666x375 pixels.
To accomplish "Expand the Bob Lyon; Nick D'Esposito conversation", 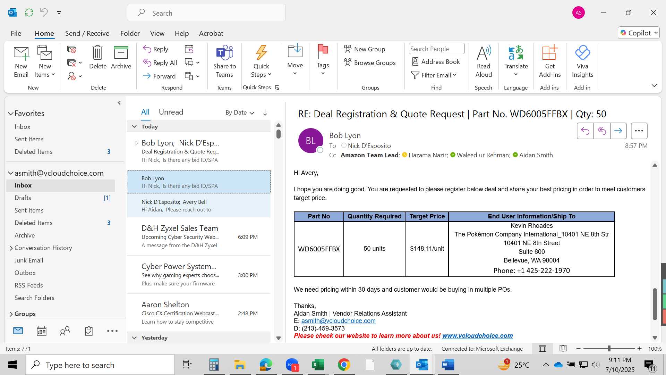I will (x=136, y=143).
